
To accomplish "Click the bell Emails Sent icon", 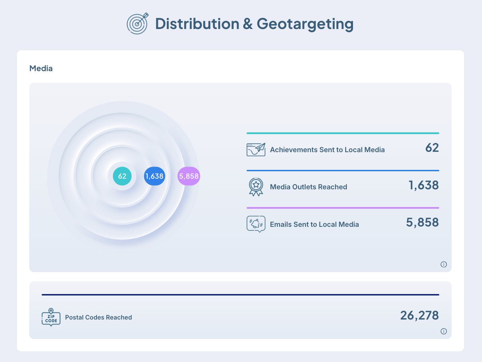I will (256, 224).
